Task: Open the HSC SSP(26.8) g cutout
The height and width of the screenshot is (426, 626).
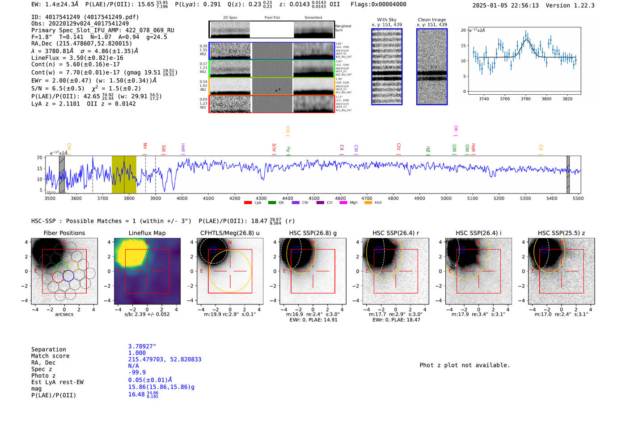Action: pyautogui.click(x=313, y=271)
